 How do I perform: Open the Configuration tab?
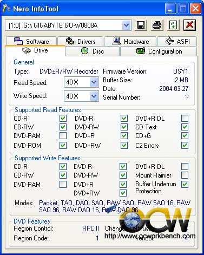pyautogui.click(x=159, y=51)
